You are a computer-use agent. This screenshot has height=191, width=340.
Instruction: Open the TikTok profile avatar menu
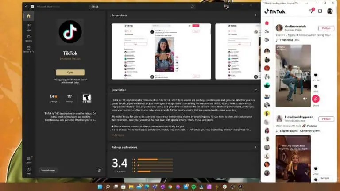pyautogui.click(x=330, y=11)
